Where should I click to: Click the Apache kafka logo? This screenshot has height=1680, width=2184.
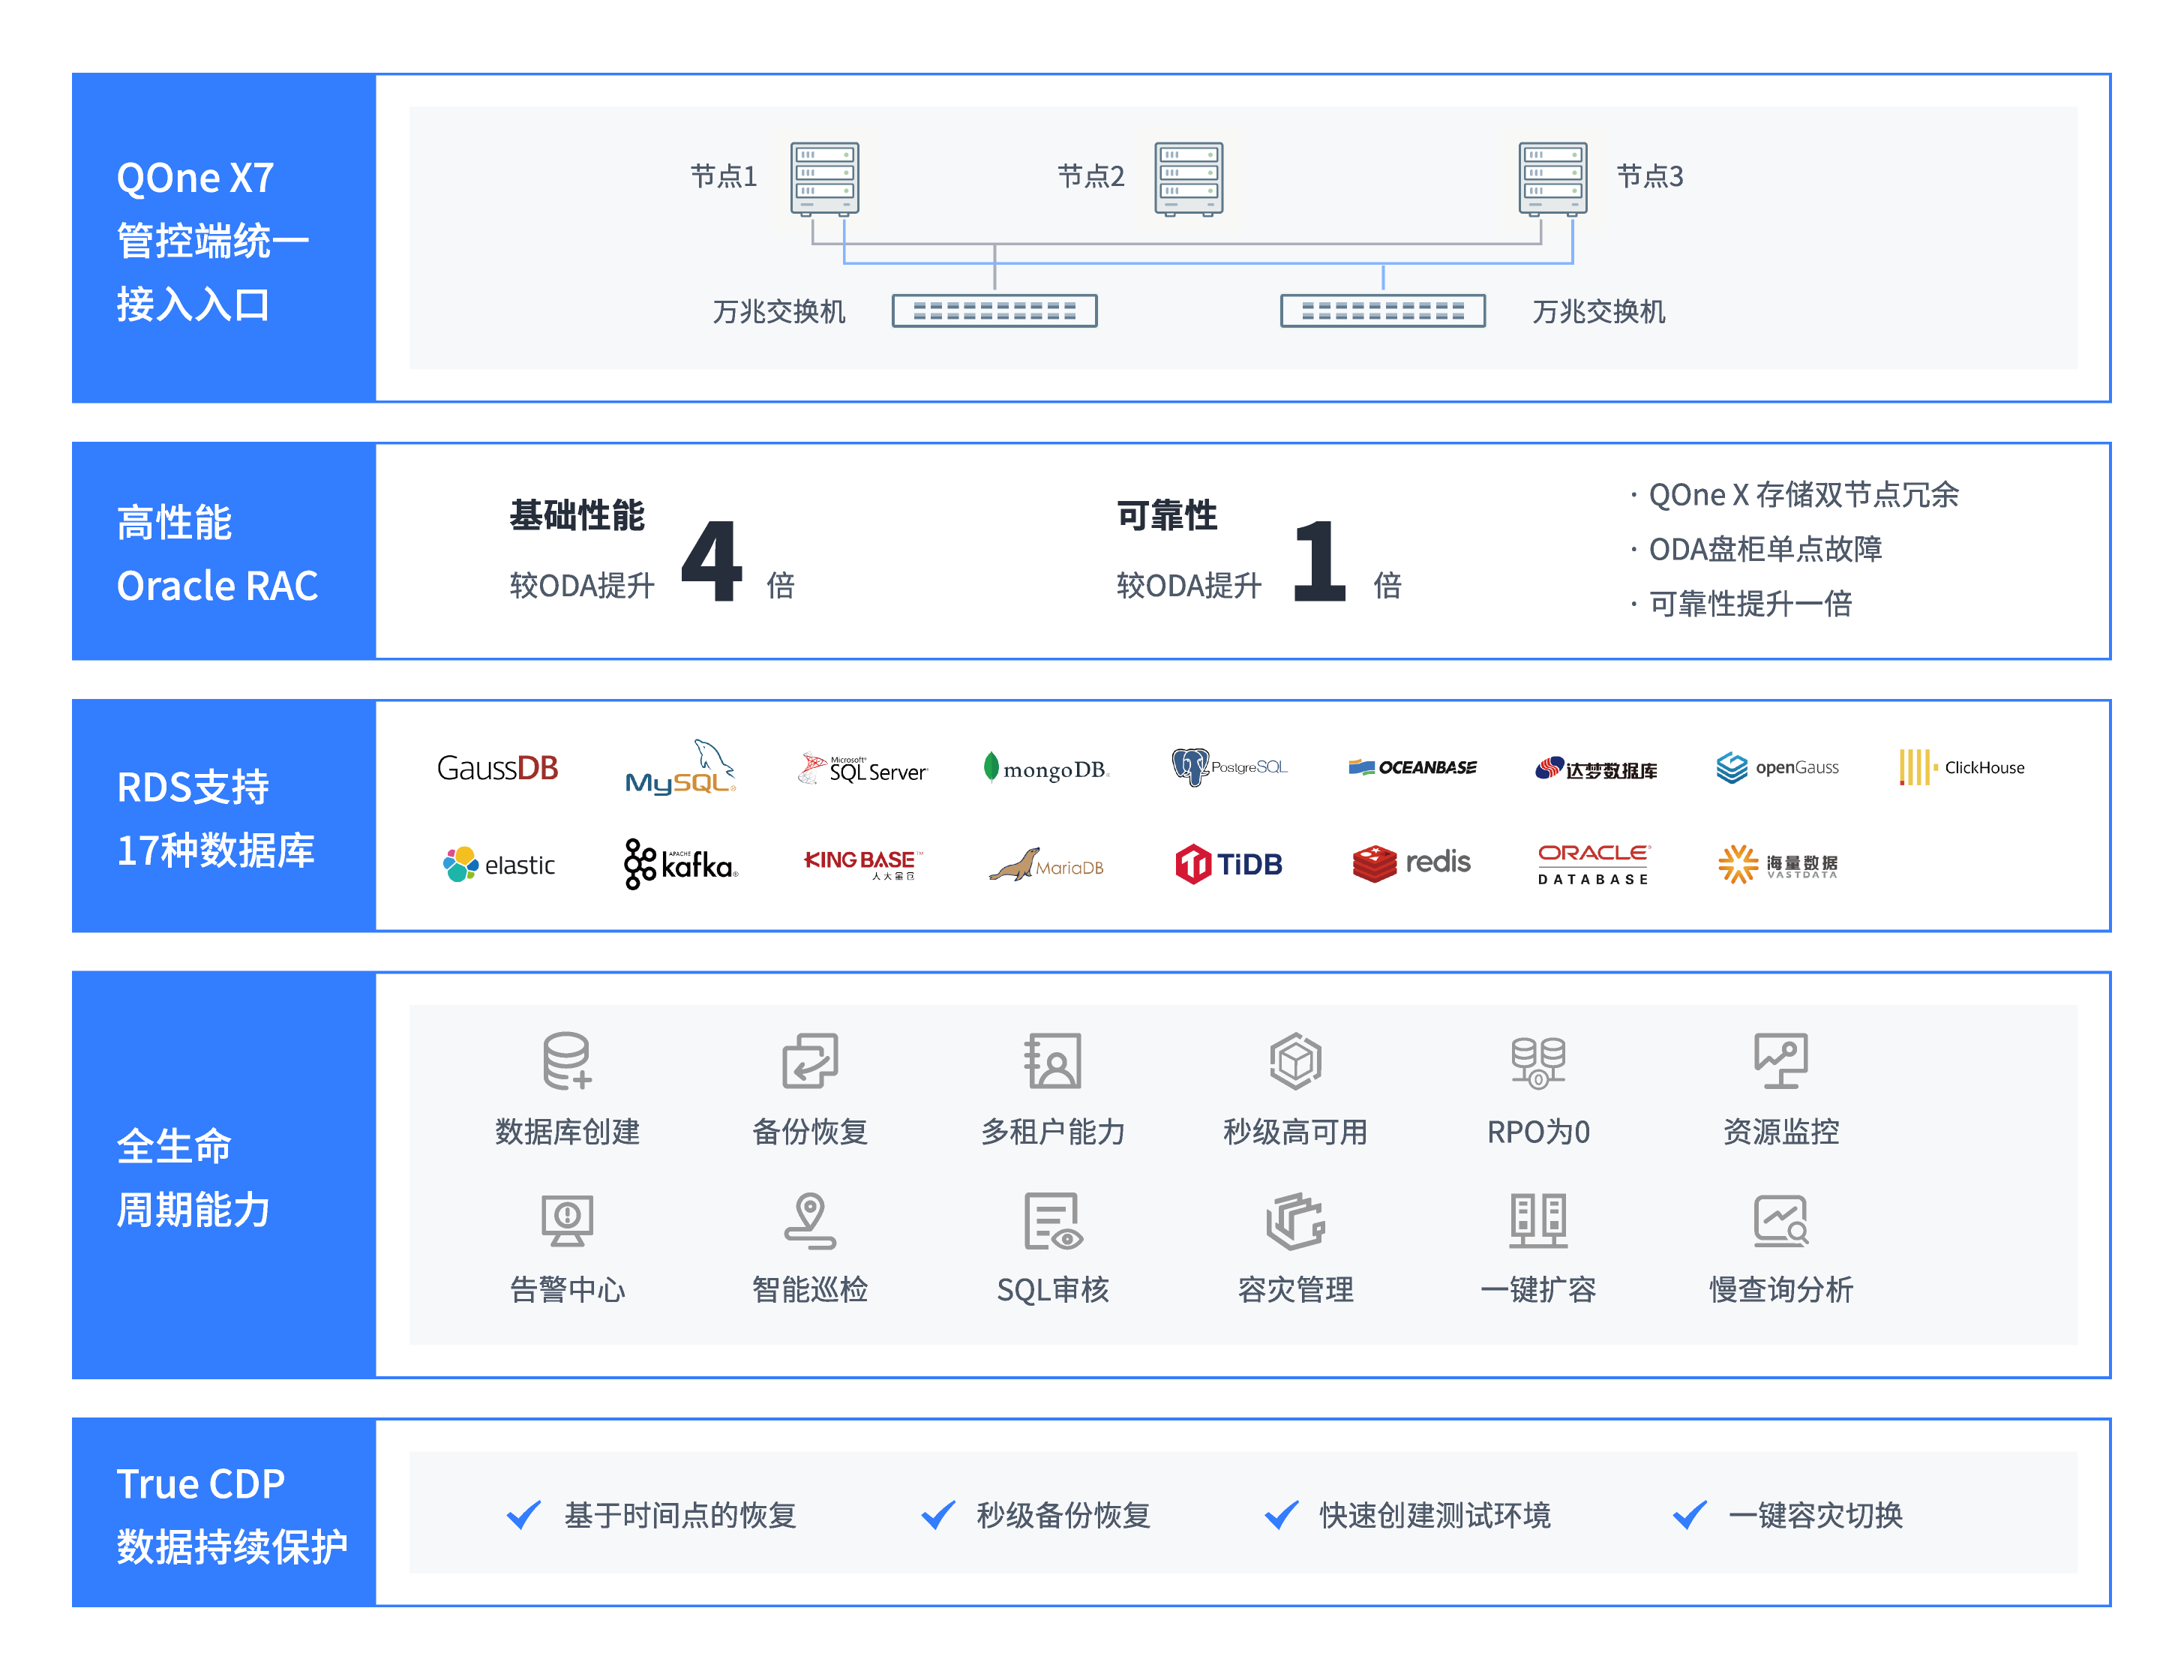[681, 864]
